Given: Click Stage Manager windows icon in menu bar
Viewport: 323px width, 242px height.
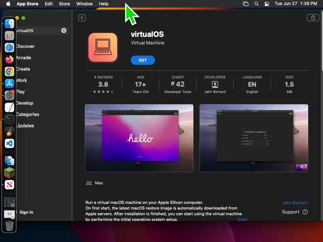Looking at the screenshot, I should [245, 4].
